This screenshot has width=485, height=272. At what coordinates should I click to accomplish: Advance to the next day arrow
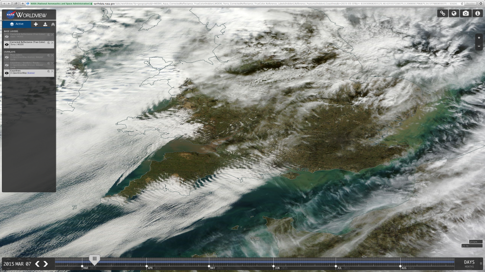pyautogui.click(x=45, y=263)
